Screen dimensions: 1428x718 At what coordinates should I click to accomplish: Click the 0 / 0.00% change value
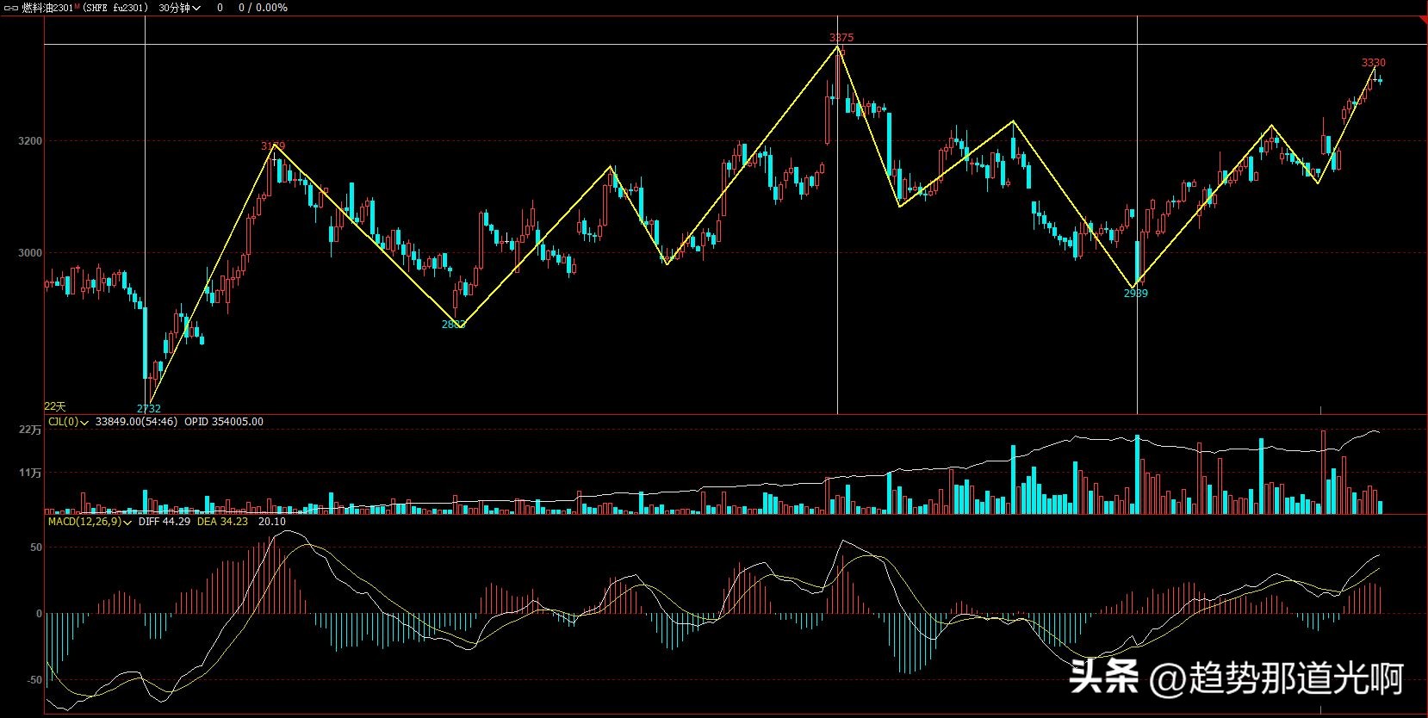coord(263,8)
